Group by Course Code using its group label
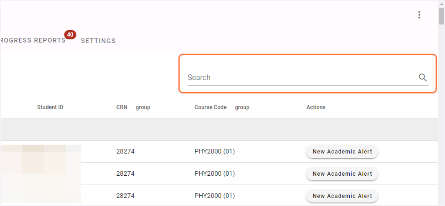Image resolution: width=445 pixels, height=206 pixels. (x=242, y=107)
